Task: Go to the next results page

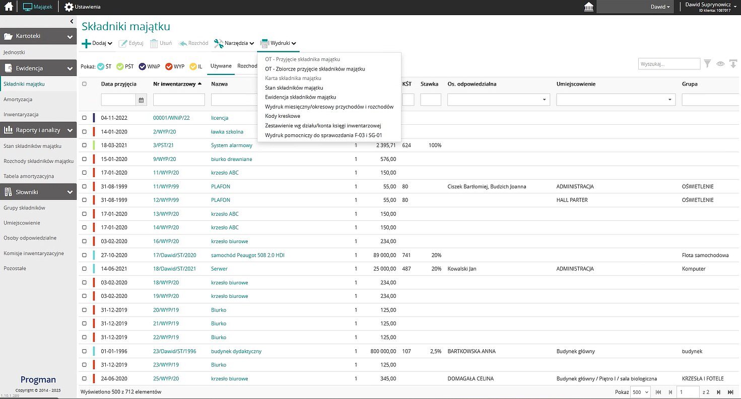Action: click(719, 392)
